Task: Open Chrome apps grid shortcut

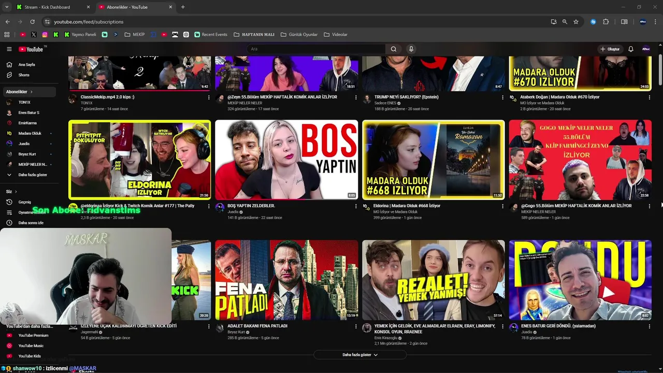Action: click(7, 35)
